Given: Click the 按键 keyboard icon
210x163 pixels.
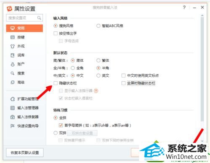Looking at the screenshot, I should coord(13,37).
